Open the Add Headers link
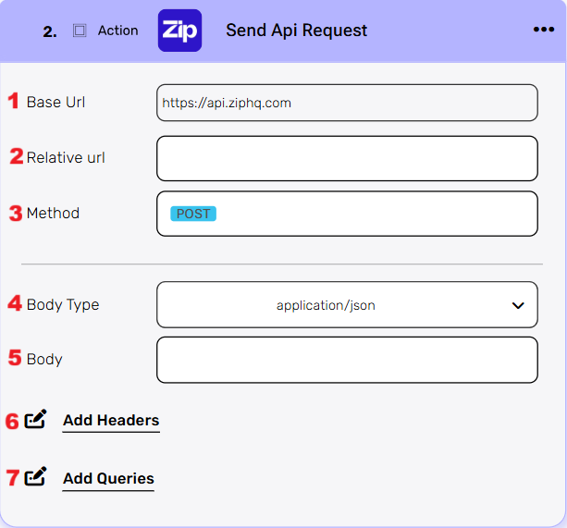This screenshot has width=567, height=528. (x=111, y=421)
